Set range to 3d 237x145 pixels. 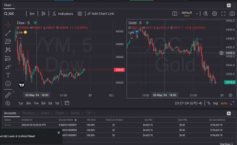pos(50,103)
